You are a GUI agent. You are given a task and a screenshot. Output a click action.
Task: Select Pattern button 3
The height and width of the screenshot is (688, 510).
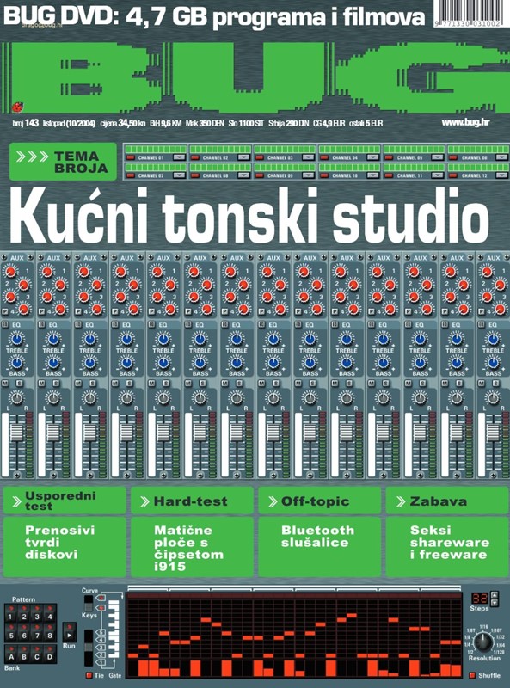37,614
